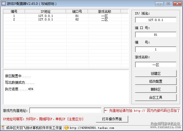183x131 pixels.
Task: Click the 删除区 button
Action: pyautogui.click(x=156, y=90)
